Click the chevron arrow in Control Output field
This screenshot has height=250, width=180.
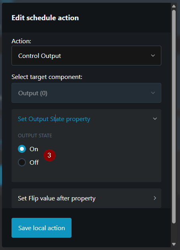tap(153, 56)
